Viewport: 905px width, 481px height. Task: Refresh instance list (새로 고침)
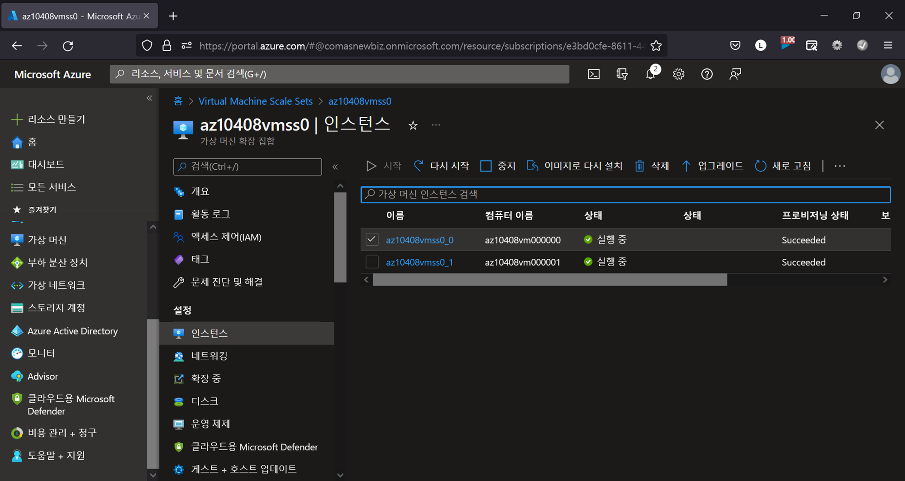[783, 166]
